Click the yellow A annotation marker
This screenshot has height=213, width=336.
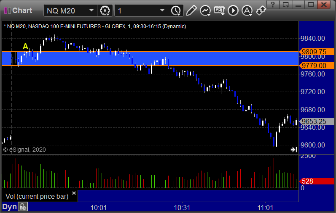coord(25,46)
